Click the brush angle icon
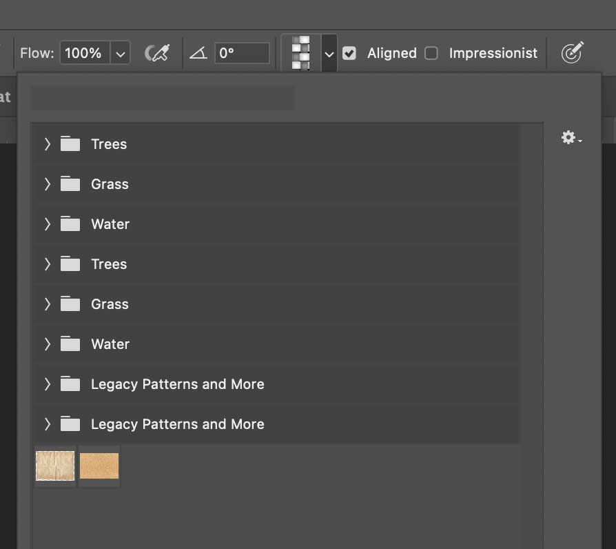 pos(198,52)
